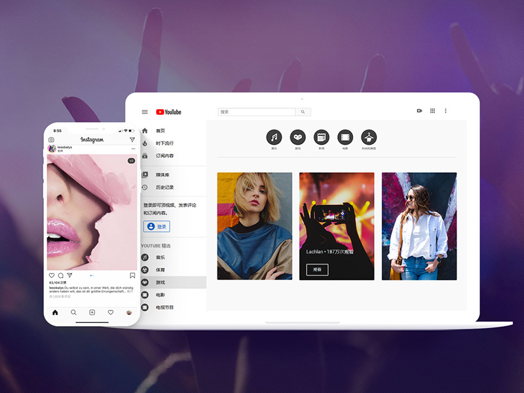
Task: Open the Instagram post three-dot options
Action: (133, 149)
